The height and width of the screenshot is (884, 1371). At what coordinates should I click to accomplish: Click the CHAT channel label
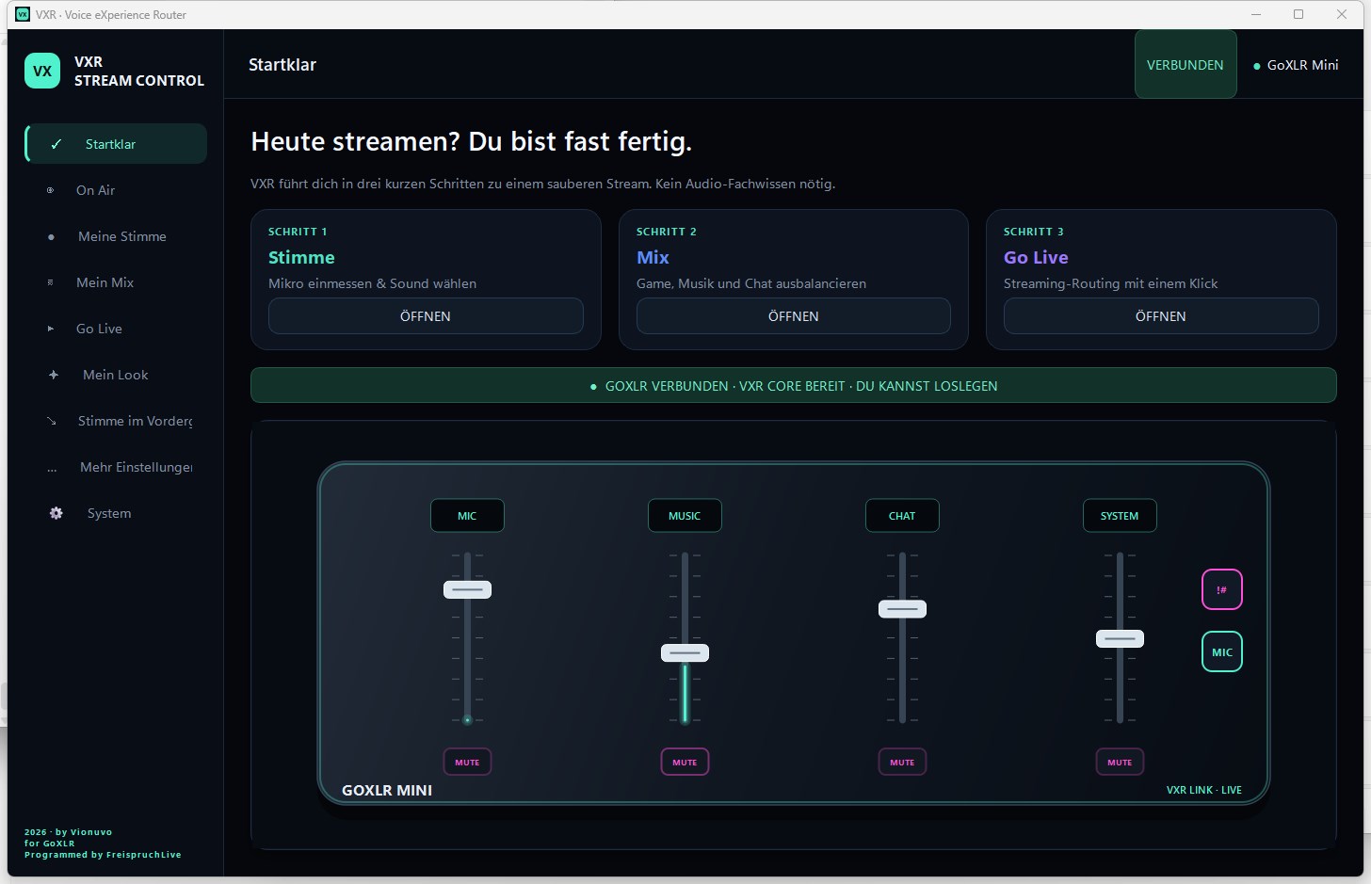[x=902, y=516]
